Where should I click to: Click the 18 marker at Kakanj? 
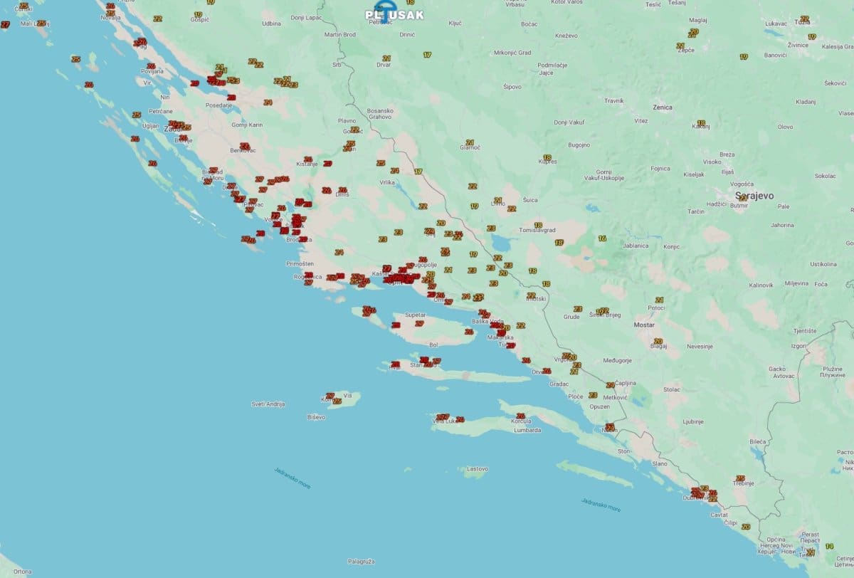click(x=701, y=123)
